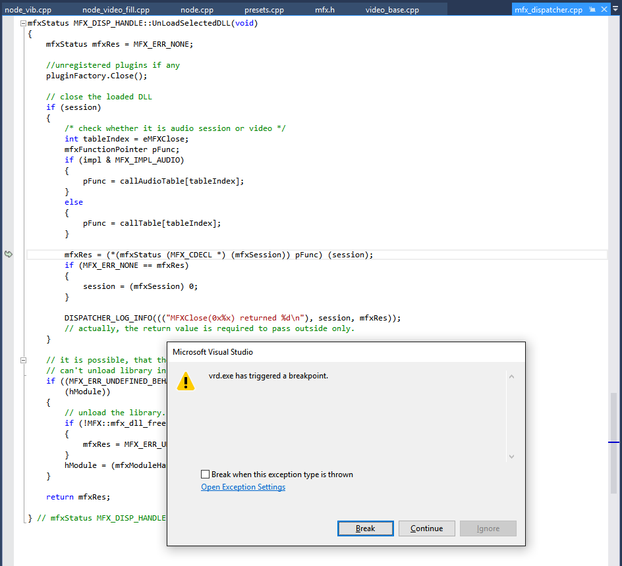The height and width of the screenshot is (566, 622).
Task: Switch to the node_vib.cpp tab
Action: point(28,9)
